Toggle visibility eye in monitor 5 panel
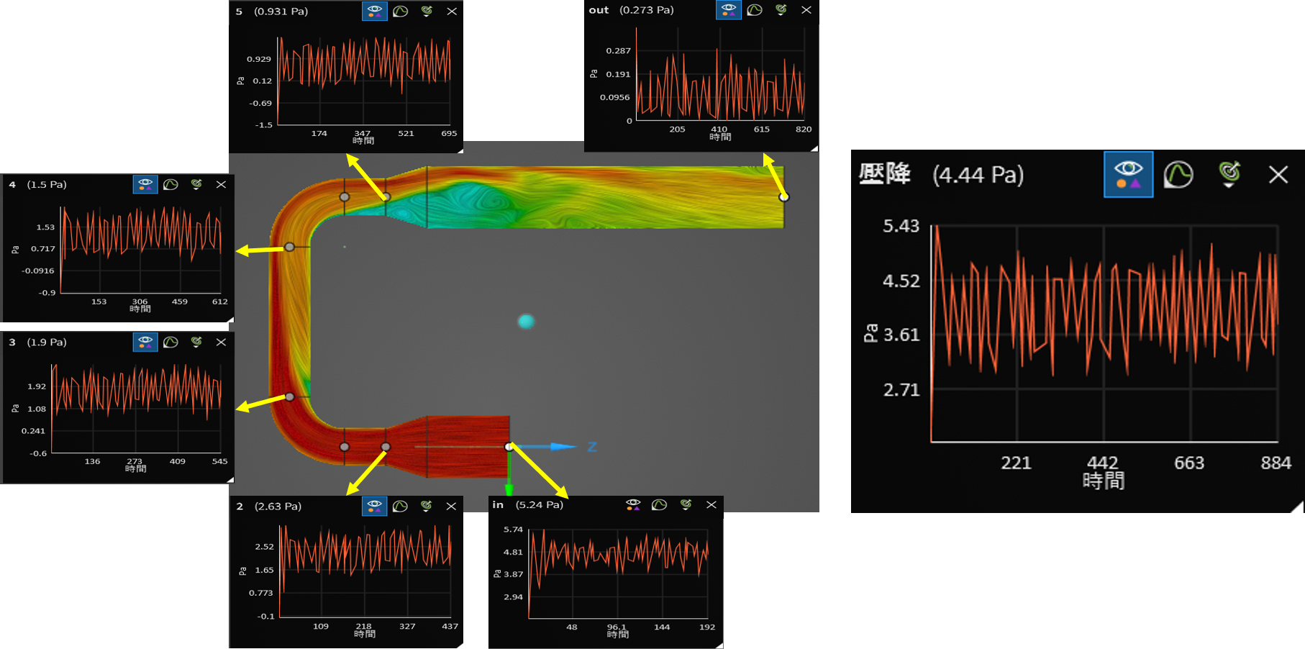 [374, 12]
